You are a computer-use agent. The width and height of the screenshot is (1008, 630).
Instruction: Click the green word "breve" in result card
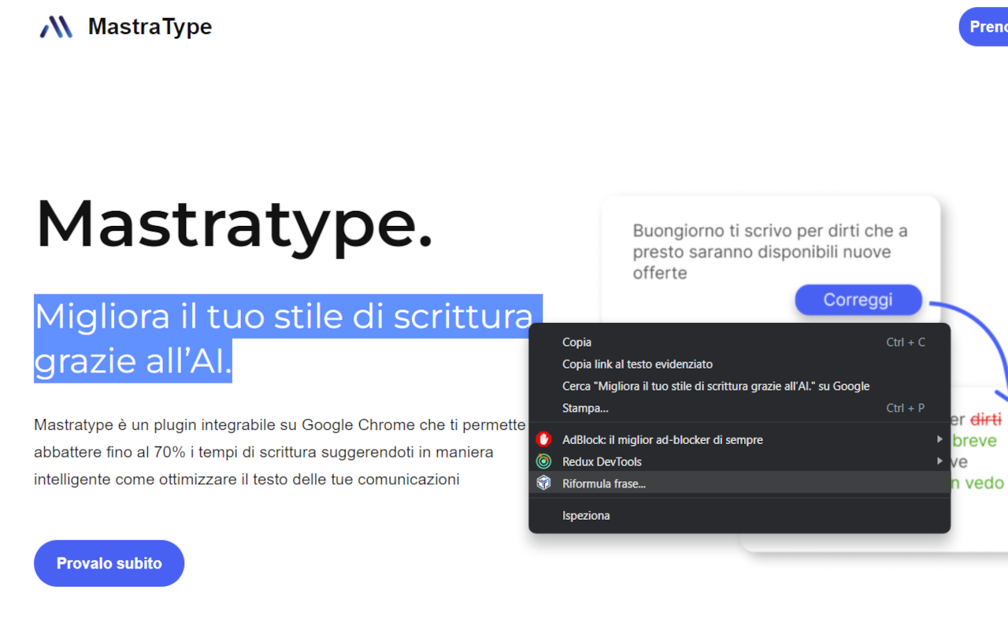point(974,440)
